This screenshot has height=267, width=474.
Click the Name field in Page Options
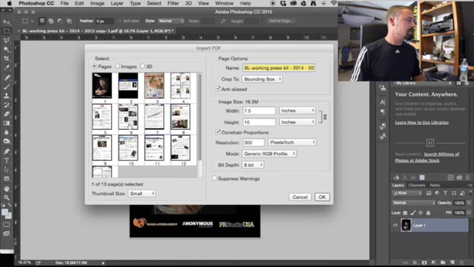tap(278, 68)
